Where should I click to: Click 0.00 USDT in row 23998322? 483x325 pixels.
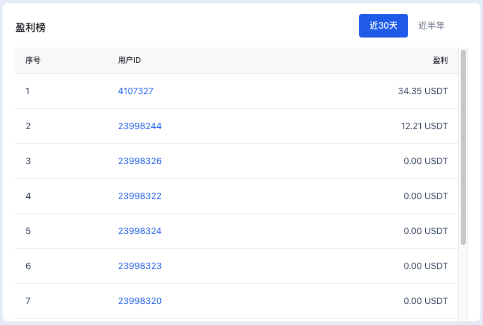click(426, 196)
